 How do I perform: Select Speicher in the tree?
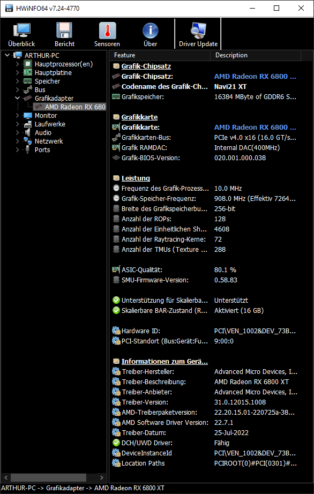point(47,81)
